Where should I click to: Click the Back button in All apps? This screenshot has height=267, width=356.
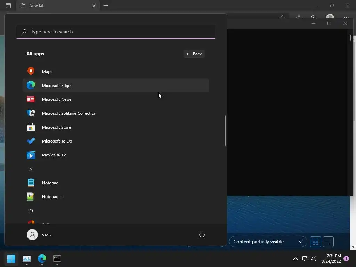[x=194, y=54]
